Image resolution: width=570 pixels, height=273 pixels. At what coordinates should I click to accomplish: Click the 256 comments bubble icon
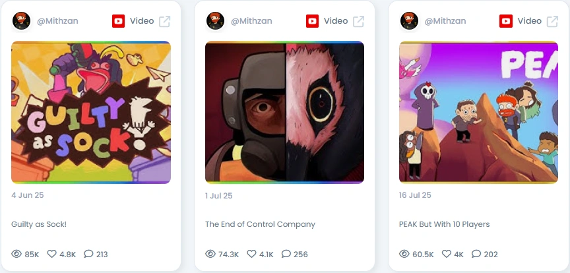coord(286,254)
